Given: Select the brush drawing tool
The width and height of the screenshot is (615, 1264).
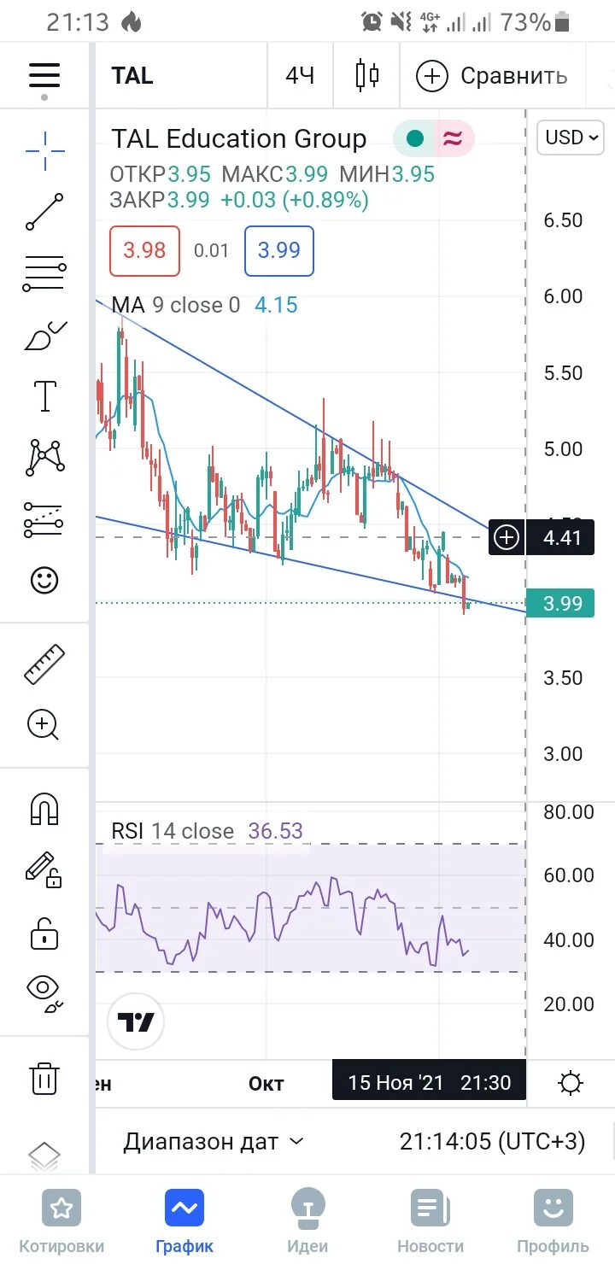Looking at the screenshot, I should [44, 336].
